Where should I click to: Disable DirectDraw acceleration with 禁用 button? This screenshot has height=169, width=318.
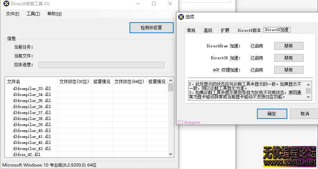(288, 46)
